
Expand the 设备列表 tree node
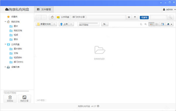[5, 67]
